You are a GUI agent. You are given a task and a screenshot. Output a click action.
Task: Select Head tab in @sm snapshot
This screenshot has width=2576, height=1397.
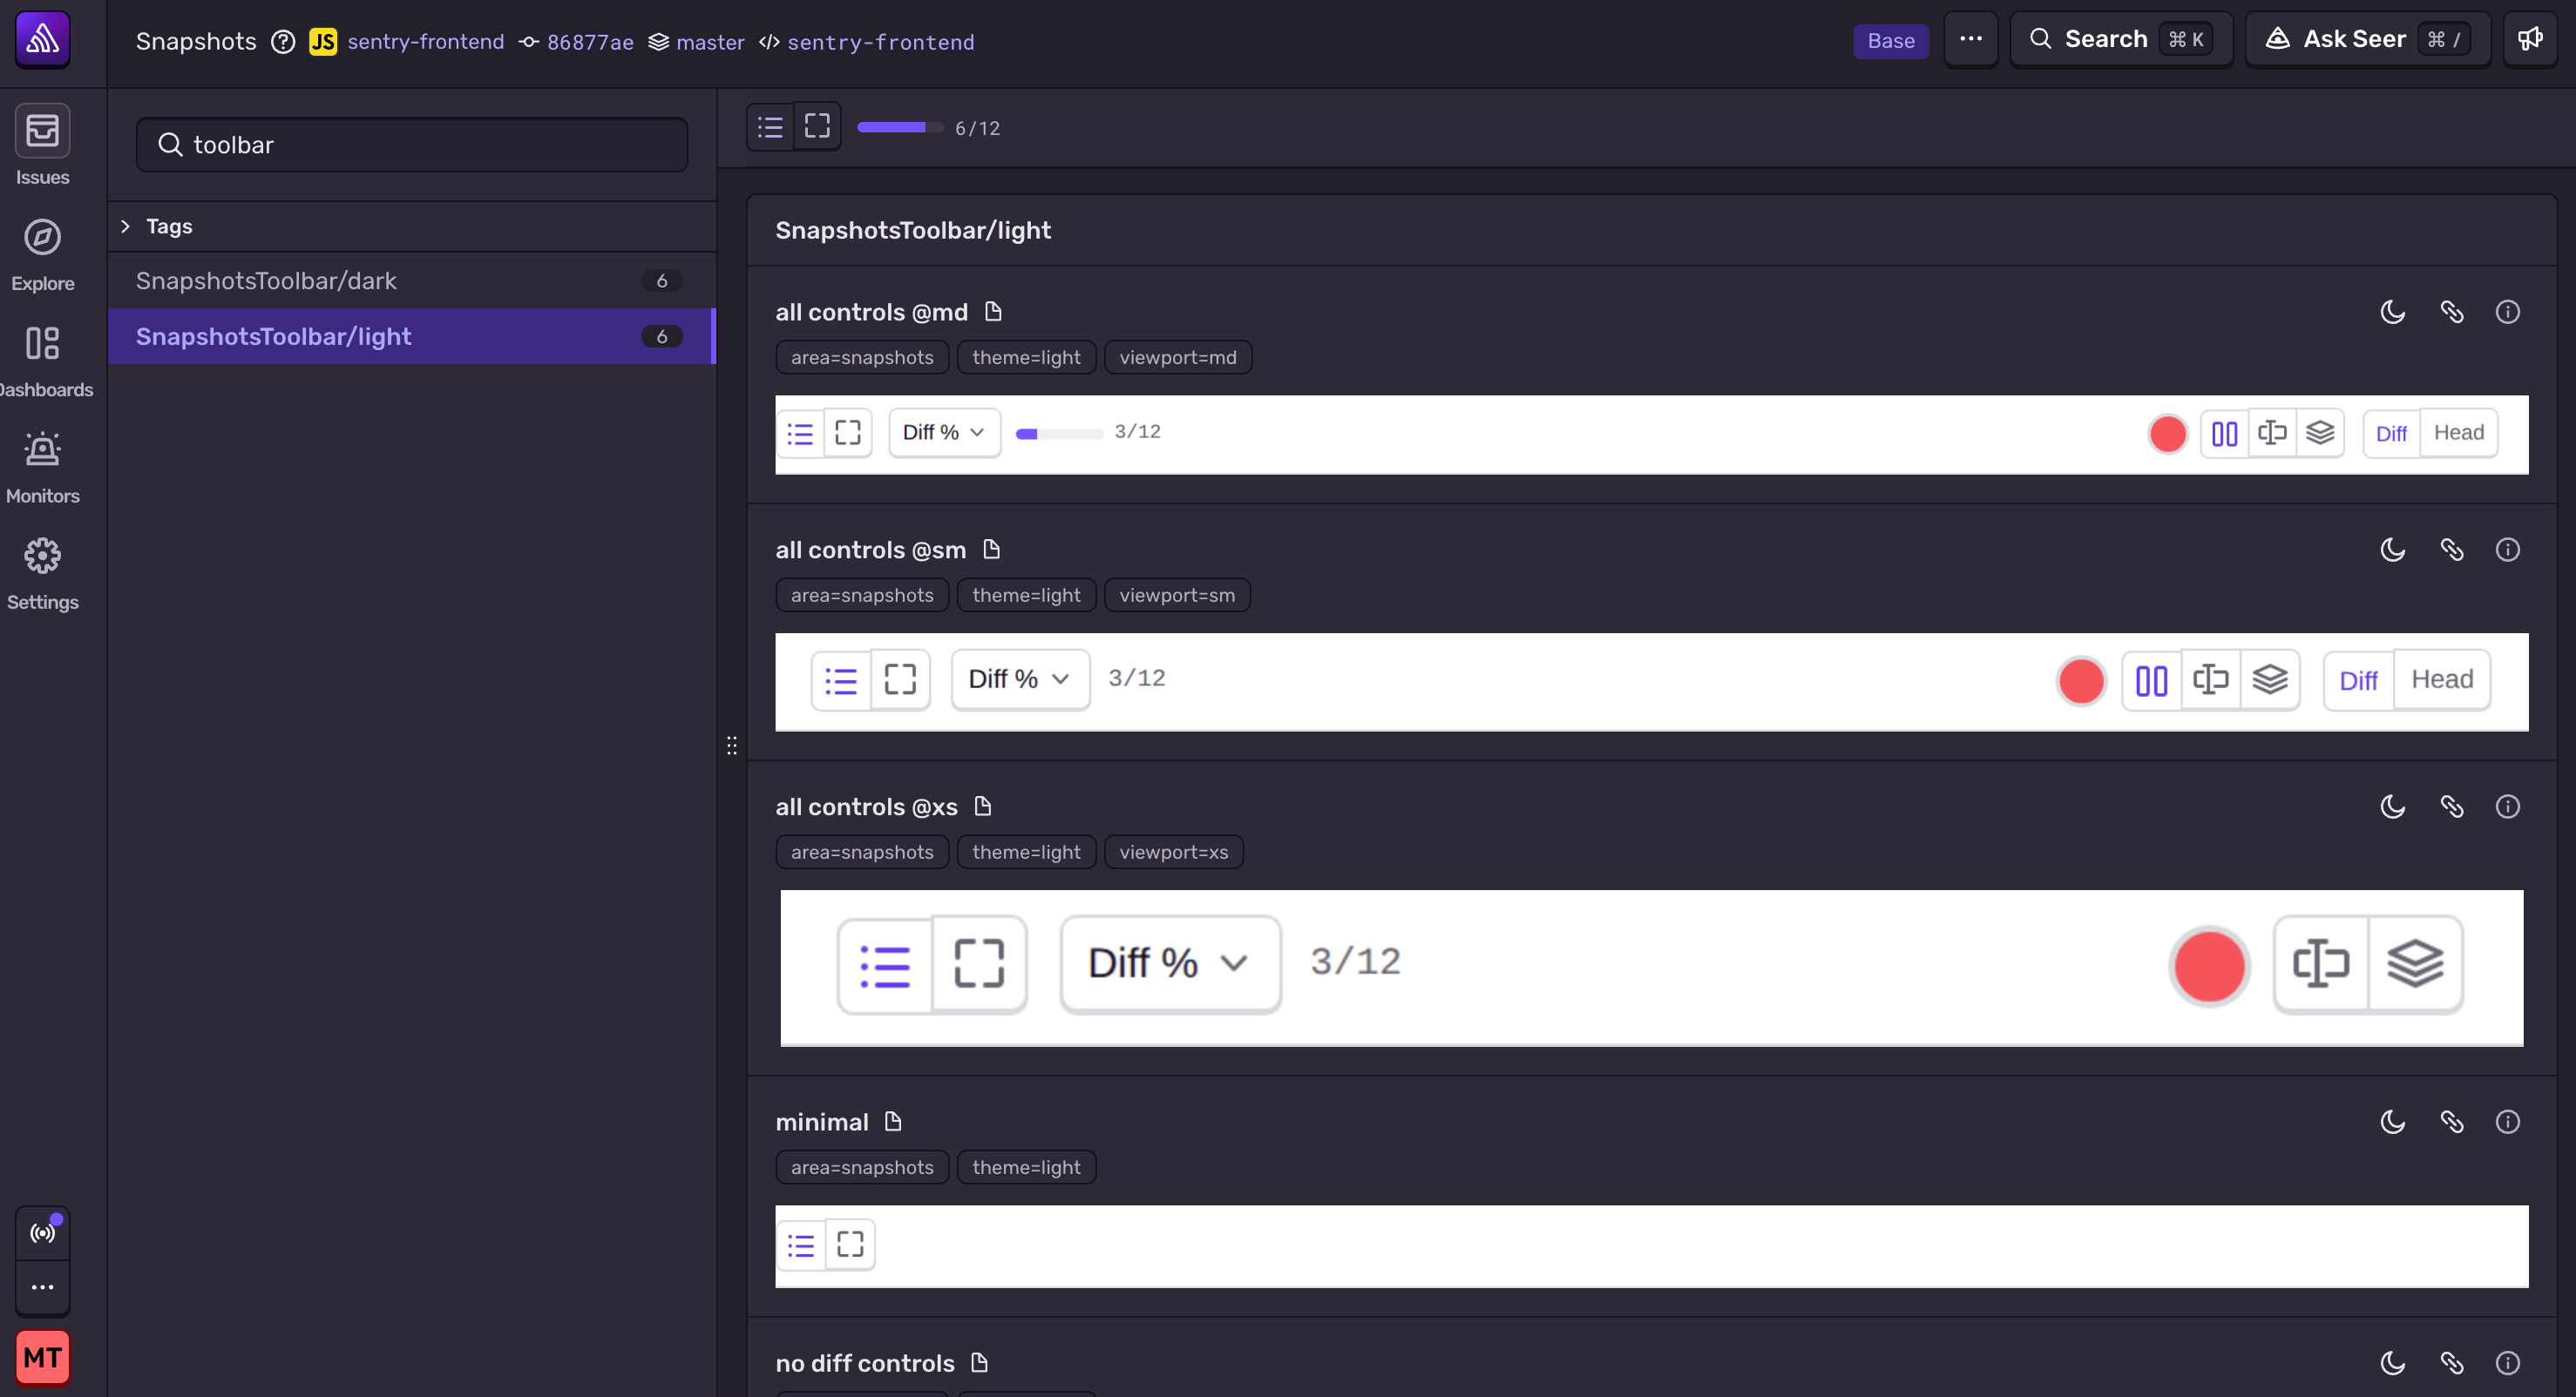tap(2442, 680)
